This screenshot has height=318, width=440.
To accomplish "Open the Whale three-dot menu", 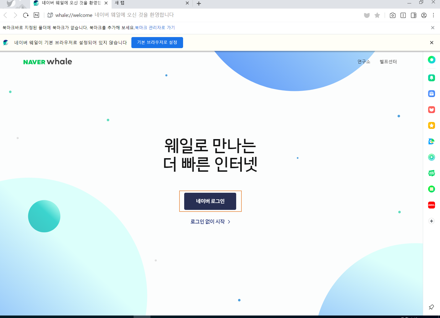I will click(434, 15).
